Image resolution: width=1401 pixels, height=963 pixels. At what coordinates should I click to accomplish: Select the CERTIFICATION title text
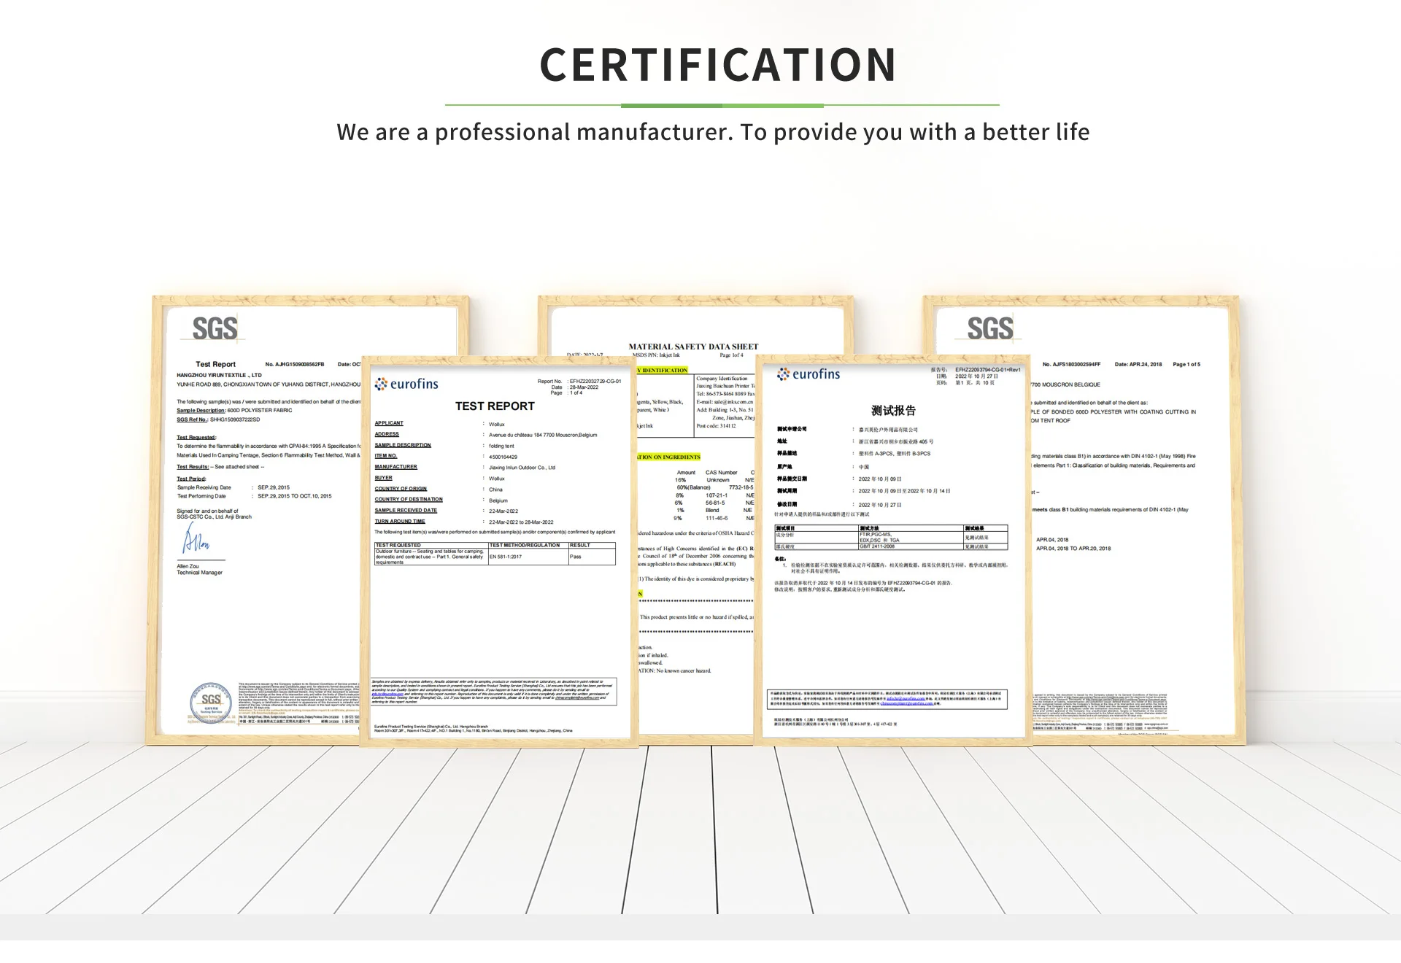point(717,65)
